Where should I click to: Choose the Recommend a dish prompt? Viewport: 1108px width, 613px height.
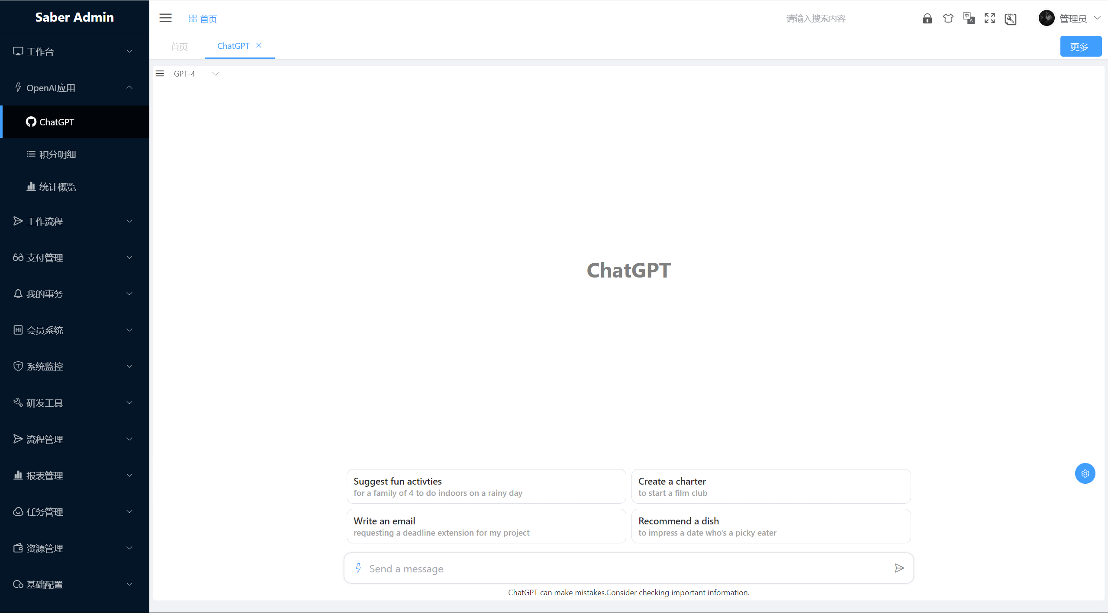click(x=771, y=526)
